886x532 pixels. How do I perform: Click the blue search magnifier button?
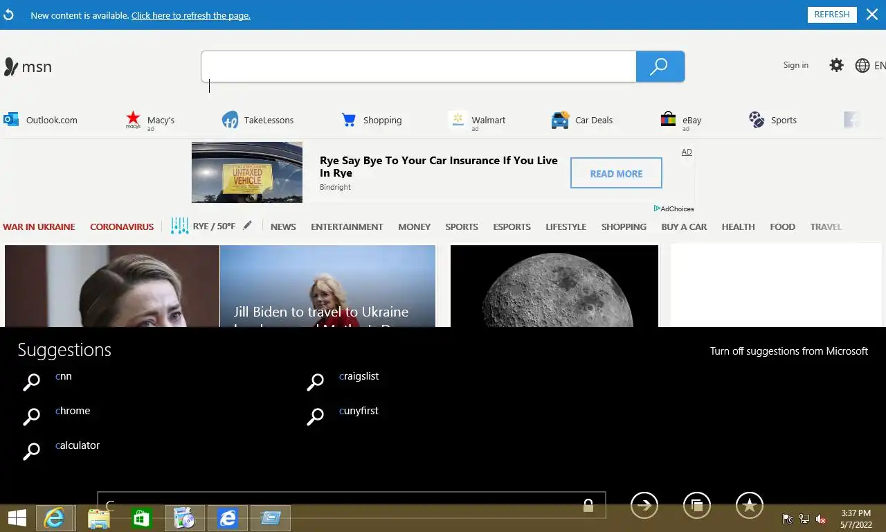pyautogui.click(x=660, y=66)
